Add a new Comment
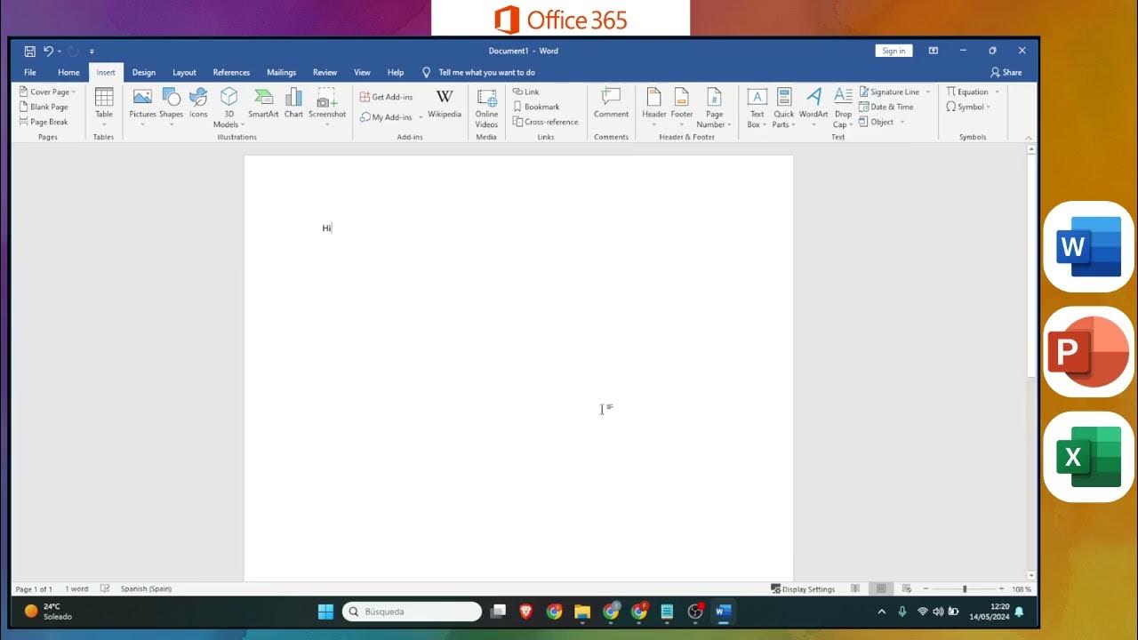Image resolution: width=1138 pixels, height=640 pixels. (x=611, y=103)
